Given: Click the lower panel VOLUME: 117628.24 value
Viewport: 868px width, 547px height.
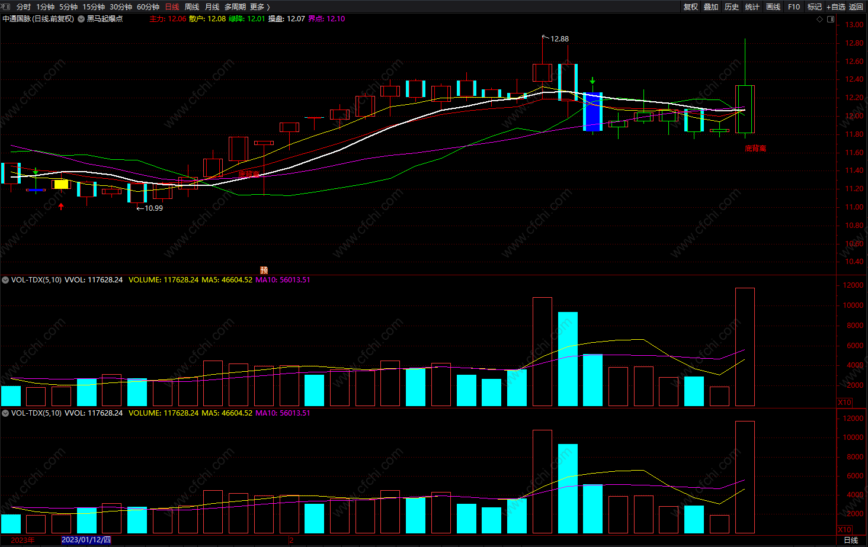Looking at the screenshot, I should pos(164,413).
